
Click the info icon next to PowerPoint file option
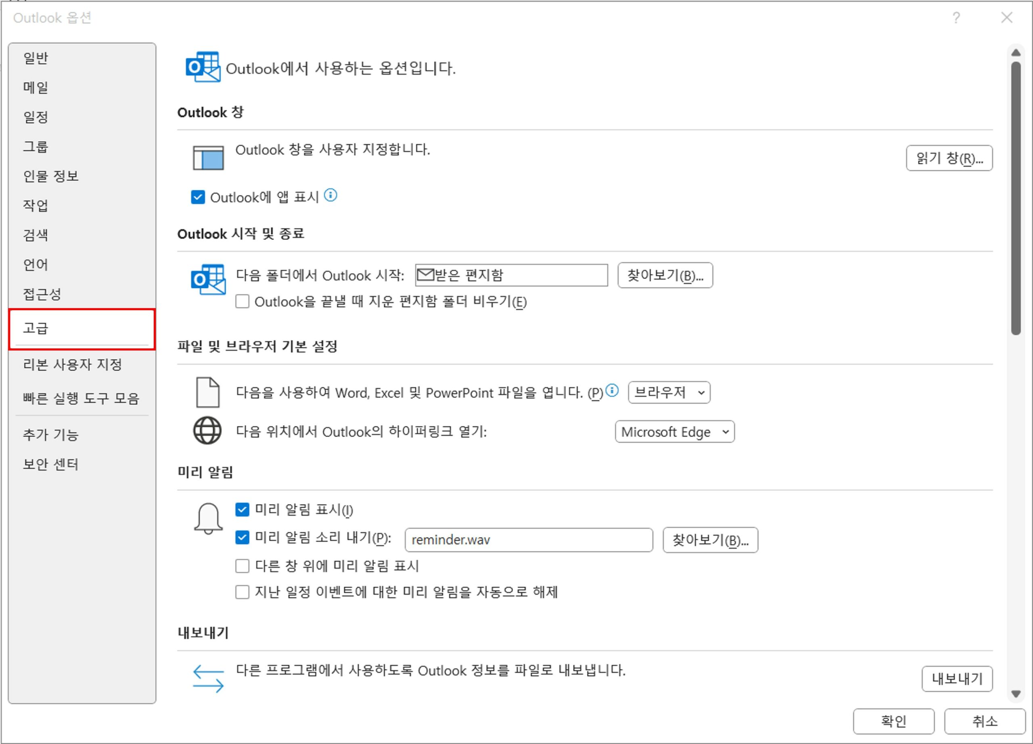click(612, 390)
